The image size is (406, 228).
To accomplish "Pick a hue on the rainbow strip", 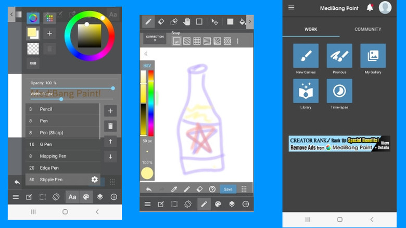I will pyautogui.click(x=151, y=103).
